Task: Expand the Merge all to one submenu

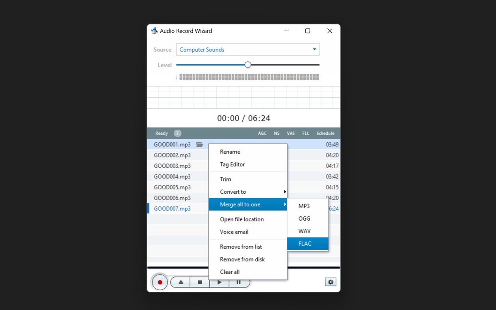Action: pos(239,204)
